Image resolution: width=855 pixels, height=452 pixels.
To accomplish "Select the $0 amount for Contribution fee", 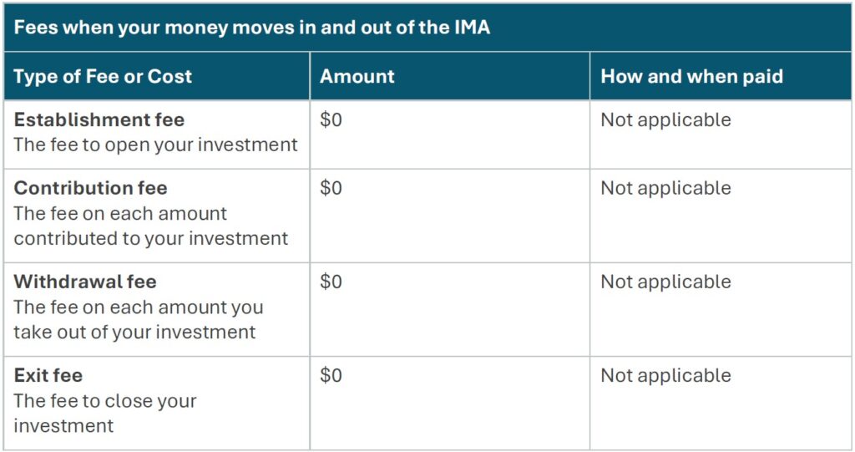I will tap(331, 188).
